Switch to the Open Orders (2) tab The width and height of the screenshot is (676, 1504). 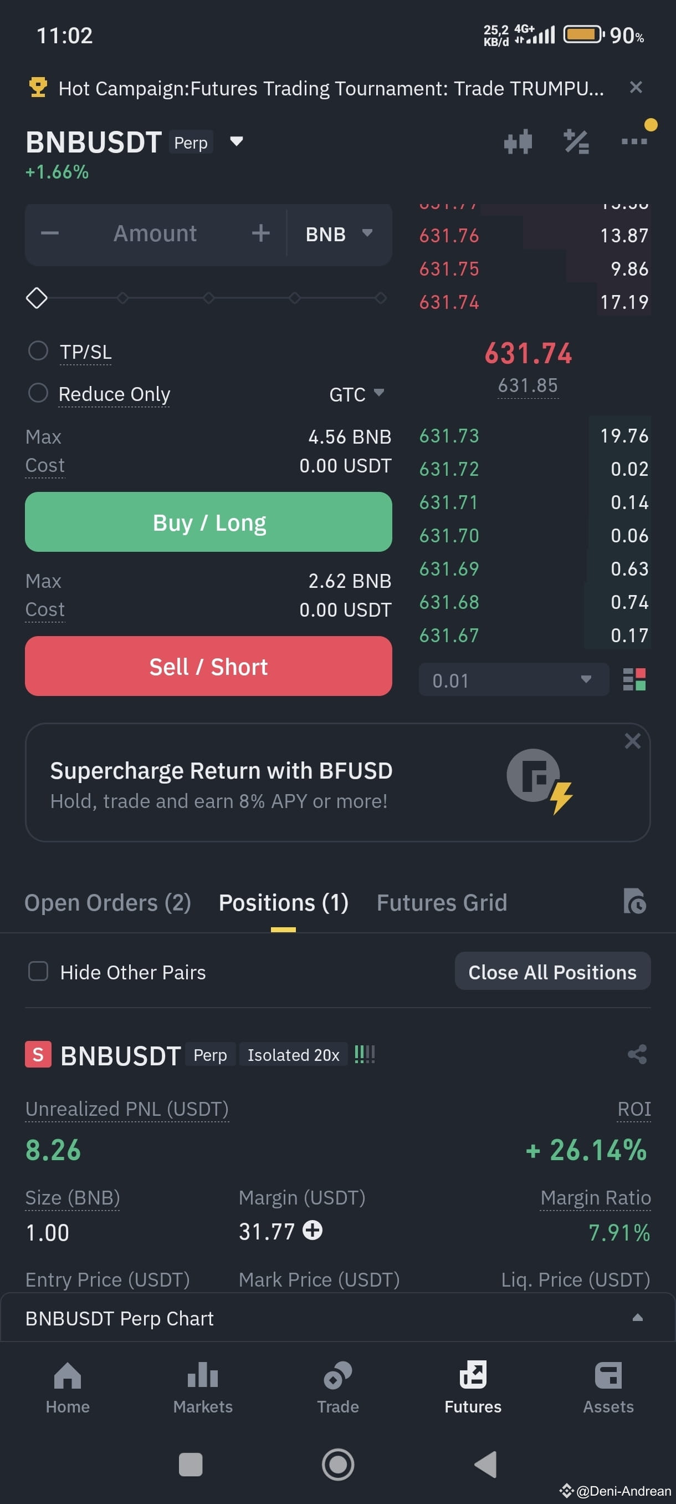click(108, 902)
